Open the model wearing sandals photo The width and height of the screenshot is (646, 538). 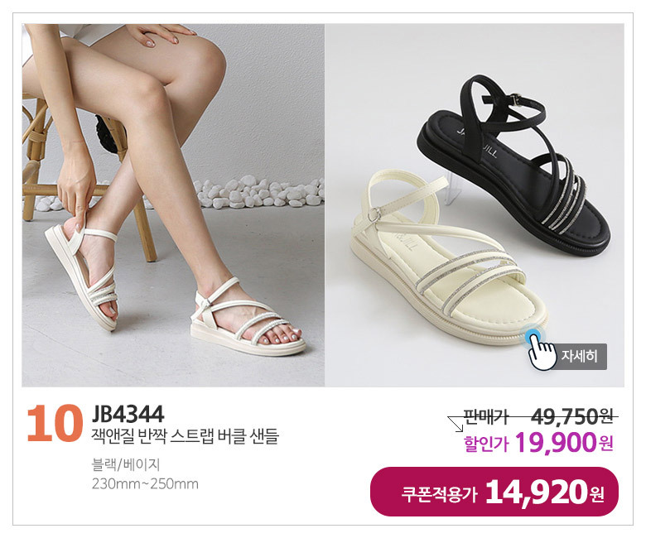coord(173,205)
